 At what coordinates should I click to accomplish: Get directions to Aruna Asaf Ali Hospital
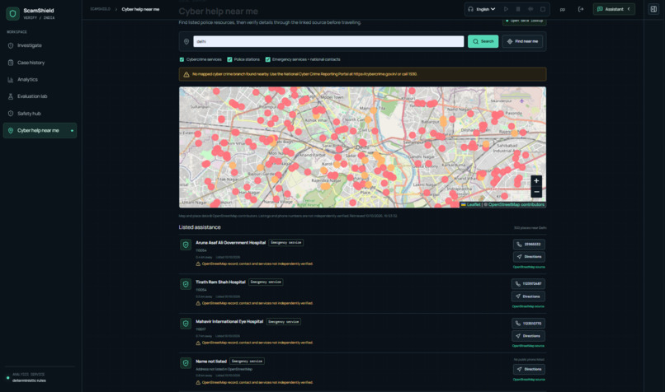529,257
